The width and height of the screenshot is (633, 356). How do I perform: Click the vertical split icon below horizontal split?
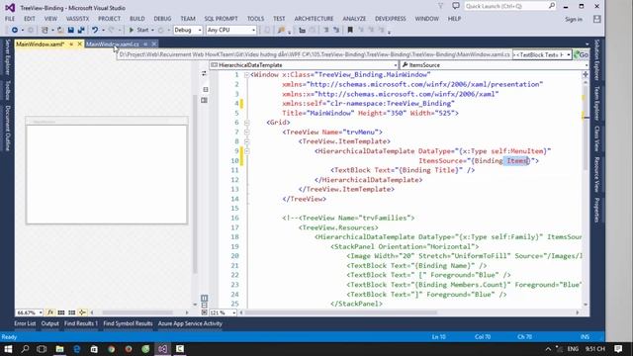tap(205, 100)
